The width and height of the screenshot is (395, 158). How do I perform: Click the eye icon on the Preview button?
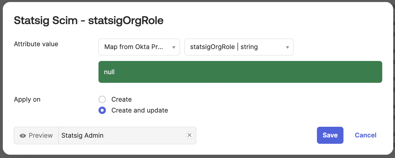pos(23,135)
